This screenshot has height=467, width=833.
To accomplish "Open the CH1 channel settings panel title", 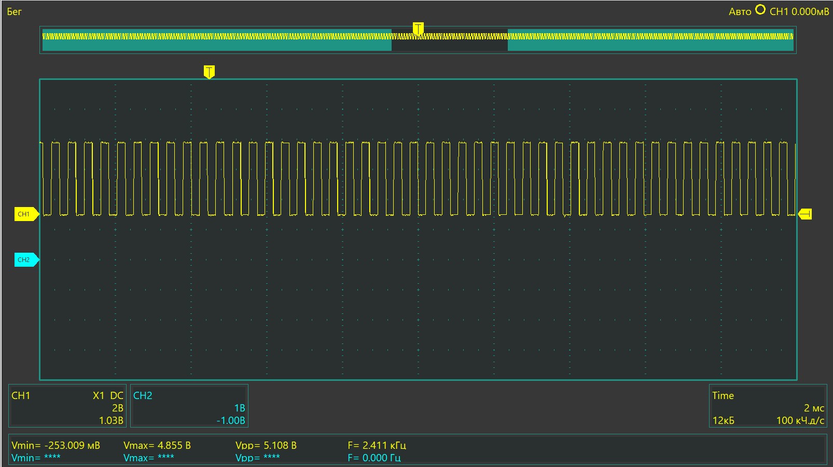I will (21, 395).
